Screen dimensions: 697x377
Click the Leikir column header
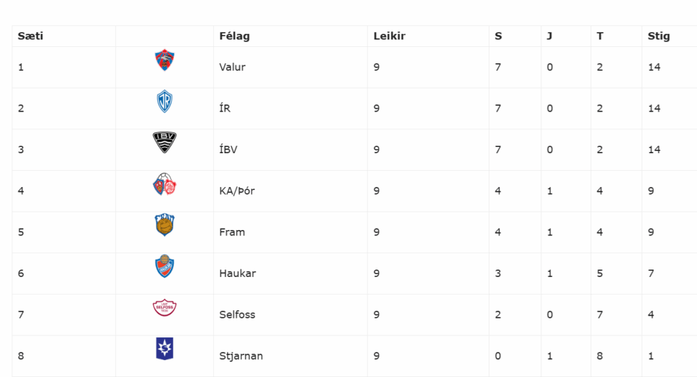tap(389, 36)
